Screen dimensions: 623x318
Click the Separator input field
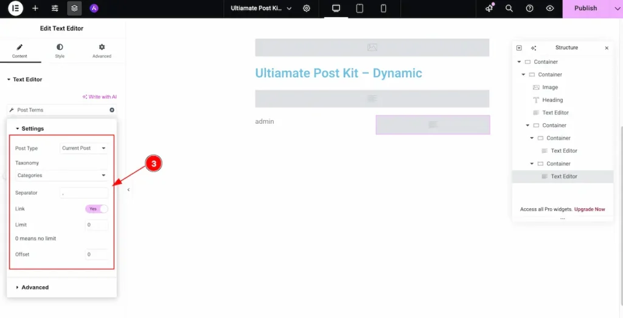click(x=84, y=193)
